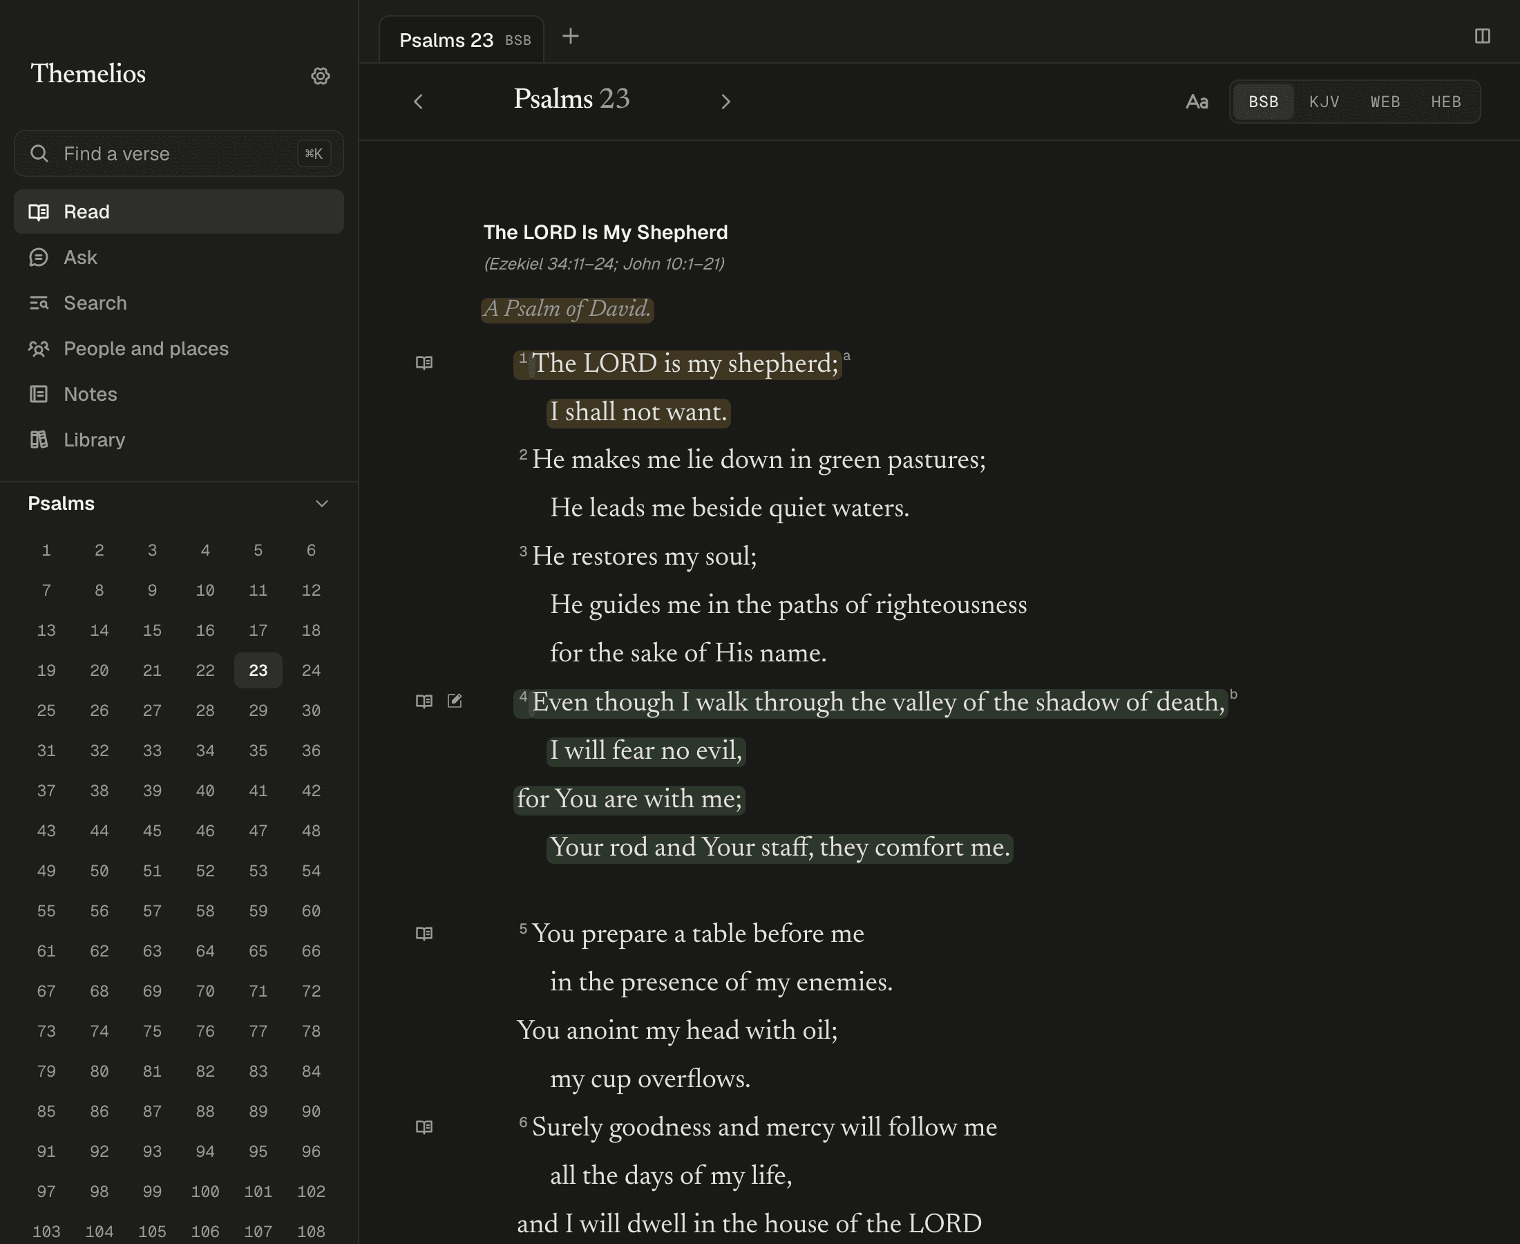This screenshot has width=1520, height=1244.
Task: Jump to Psalm 1 in chapter grid
Action: click(46, 549)
